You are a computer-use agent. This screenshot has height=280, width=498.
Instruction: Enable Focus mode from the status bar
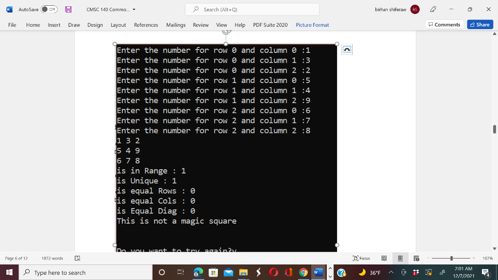click(362, 258)
